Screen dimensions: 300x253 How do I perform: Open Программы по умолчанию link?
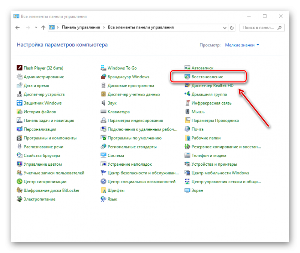135,138
